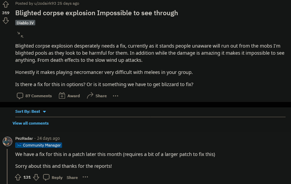Downvote the Blighted corpse explosion post
This screenshot has width=291, height=184.
[x=5, y=21]
